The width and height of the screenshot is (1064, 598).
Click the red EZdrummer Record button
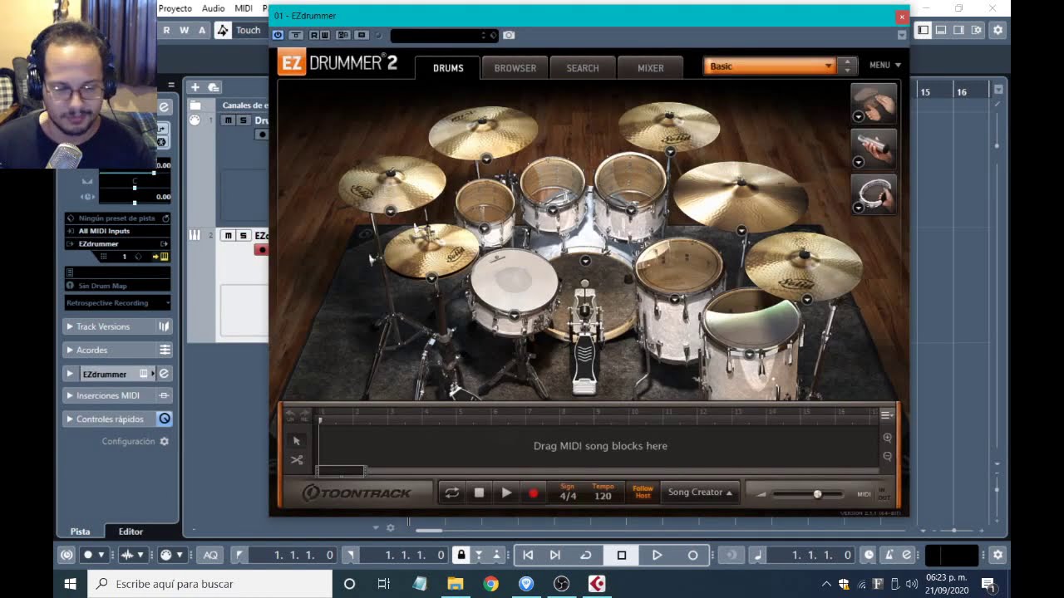pos(533,493)
